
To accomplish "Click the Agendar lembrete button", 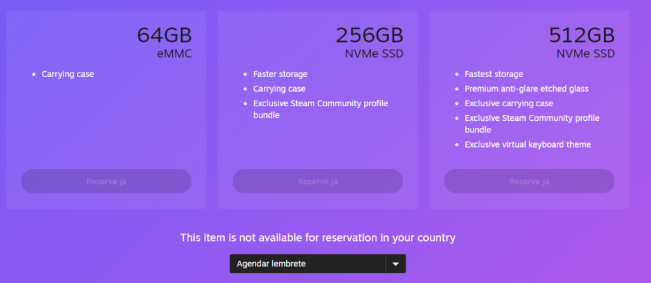I will pos(308,263).
